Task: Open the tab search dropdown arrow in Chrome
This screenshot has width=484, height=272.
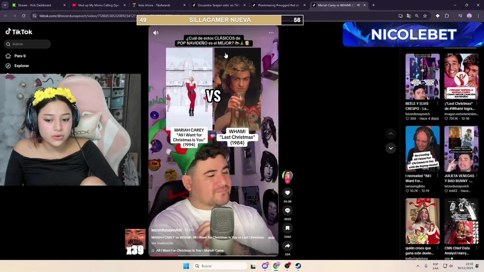Action: tap(5, 5)
